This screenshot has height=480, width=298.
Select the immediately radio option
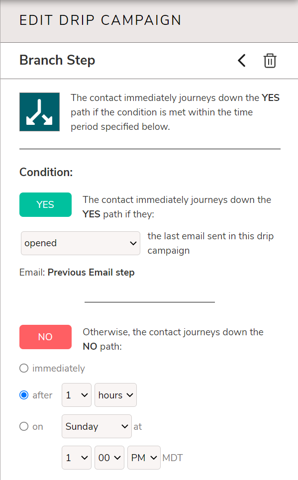24,368
